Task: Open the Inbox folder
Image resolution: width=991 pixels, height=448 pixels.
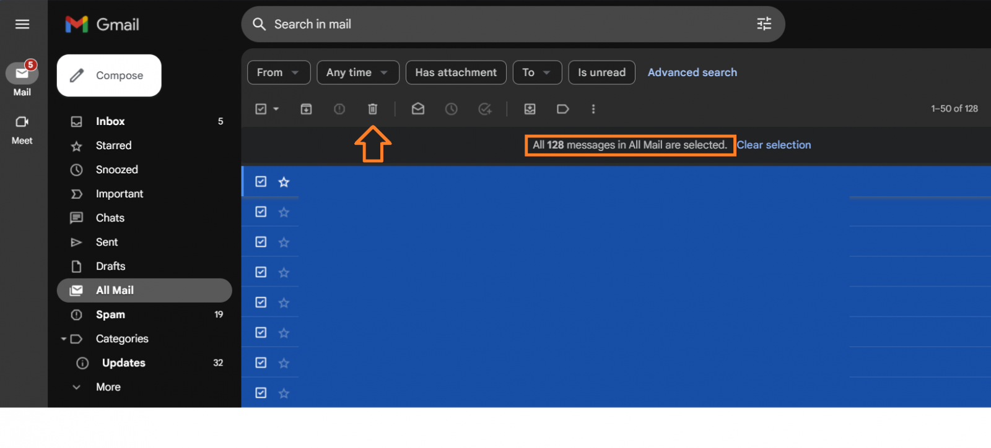Action: (x=110, y=121)
